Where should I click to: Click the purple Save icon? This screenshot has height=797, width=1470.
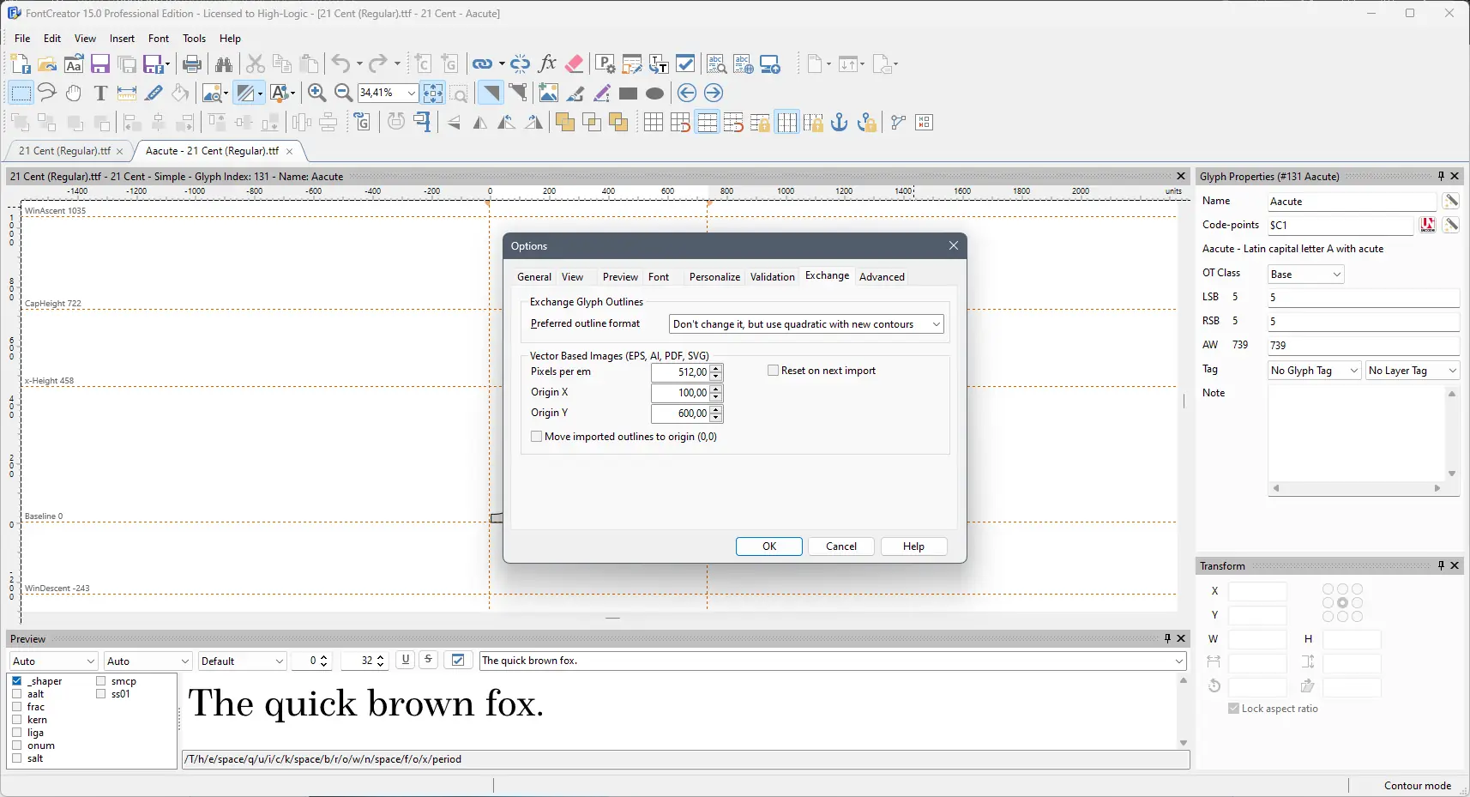[100, 64]
